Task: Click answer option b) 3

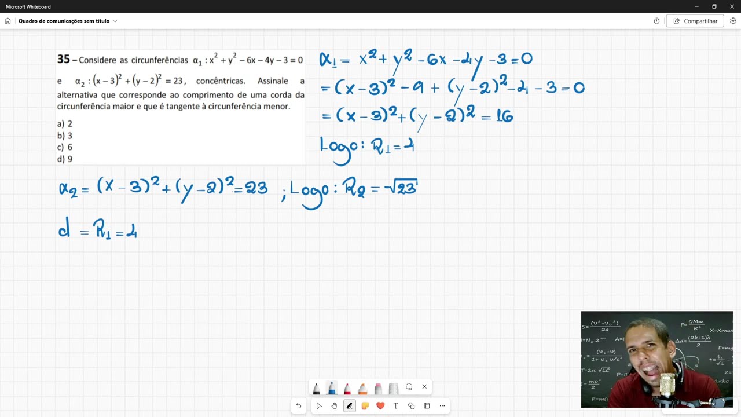Action: click(x=65, y=136)
